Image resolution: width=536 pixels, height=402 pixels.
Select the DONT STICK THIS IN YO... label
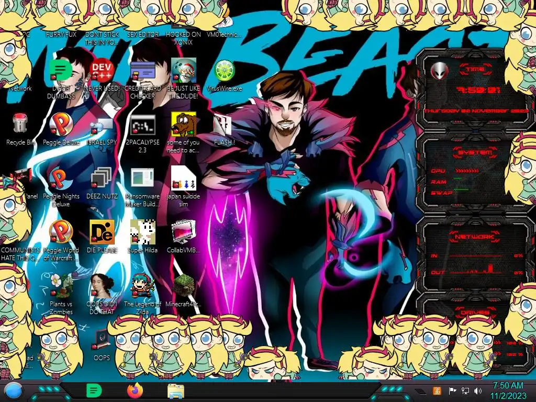pos(102,38)
